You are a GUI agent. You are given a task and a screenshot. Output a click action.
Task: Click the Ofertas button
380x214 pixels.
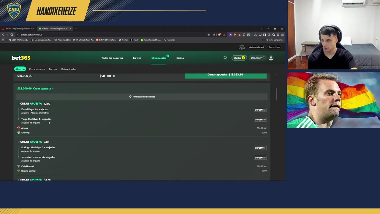pyautogui.click(x=239, y=58)
